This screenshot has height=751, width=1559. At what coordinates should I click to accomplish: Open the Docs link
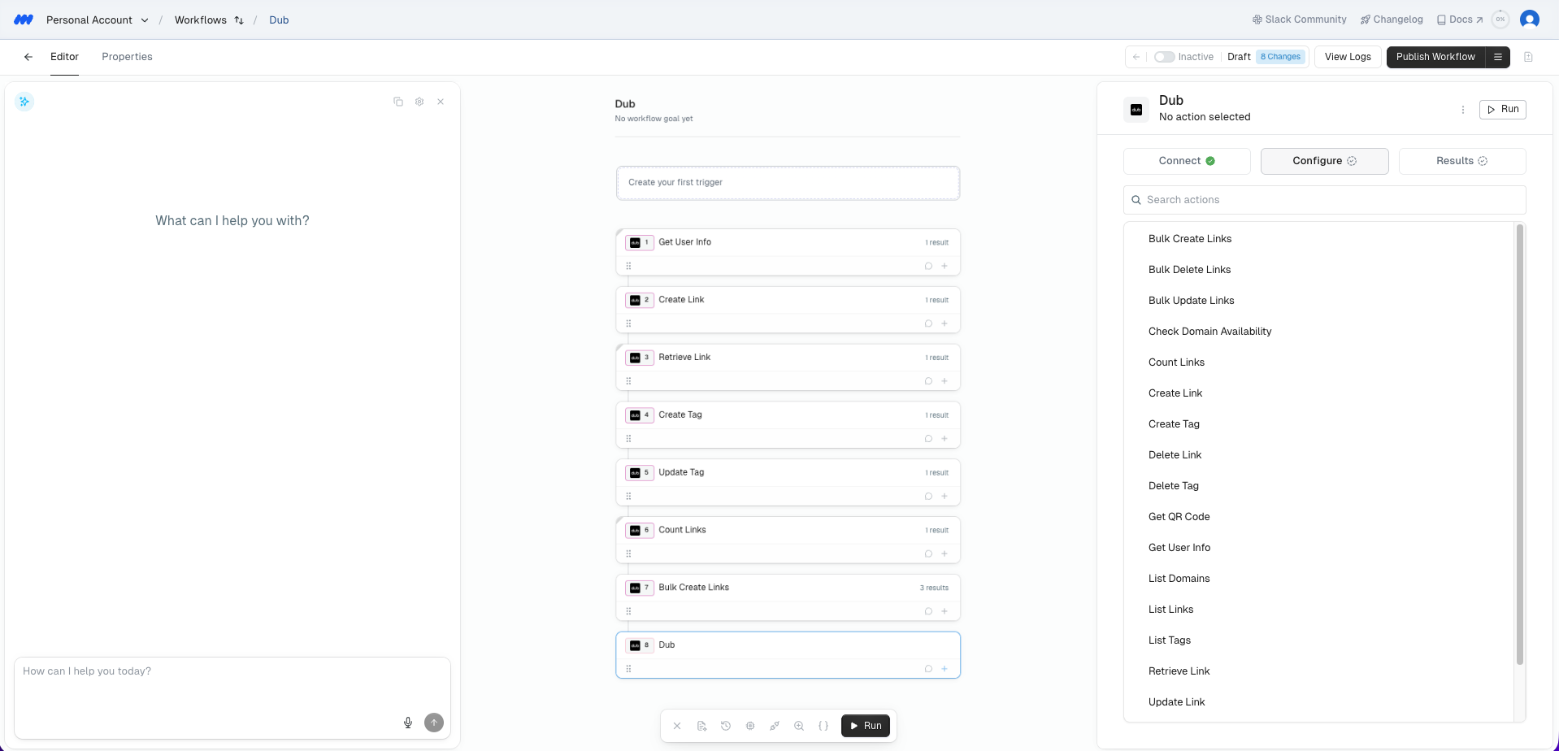click(1460, 20)
